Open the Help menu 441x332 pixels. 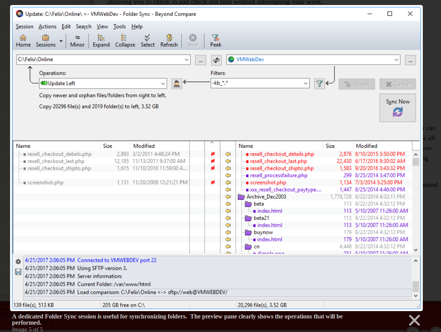pos(137,26)
